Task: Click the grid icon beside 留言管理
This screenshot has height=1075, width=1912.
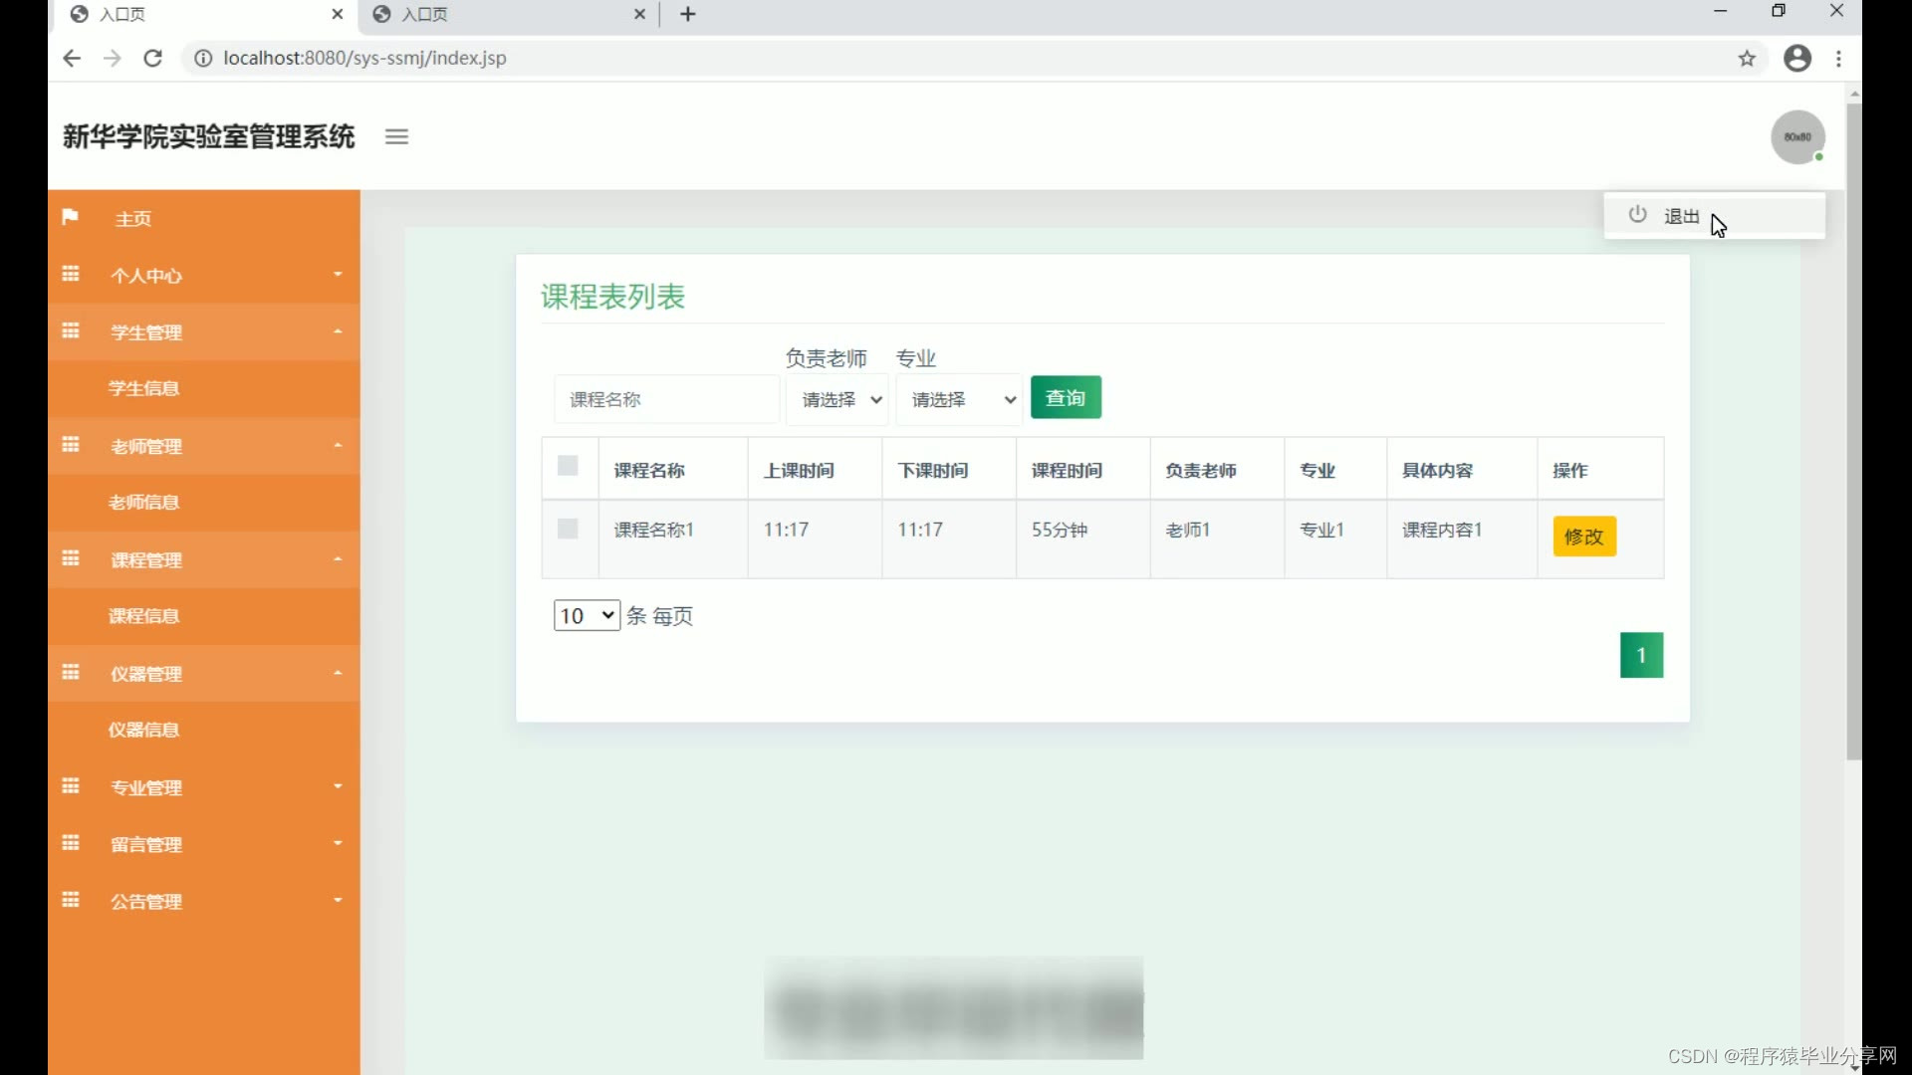Action: click(x=71, y=843)
